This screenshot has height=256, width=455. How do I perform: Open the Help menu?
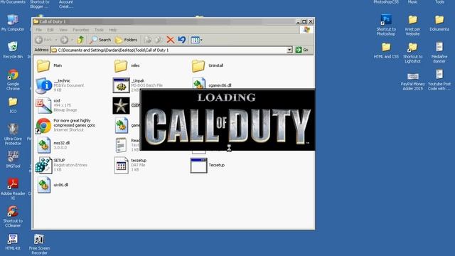pos(112,30)
